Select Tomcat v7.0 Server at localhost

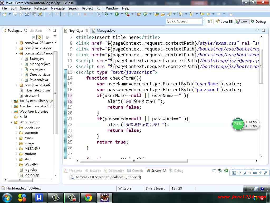106,177
